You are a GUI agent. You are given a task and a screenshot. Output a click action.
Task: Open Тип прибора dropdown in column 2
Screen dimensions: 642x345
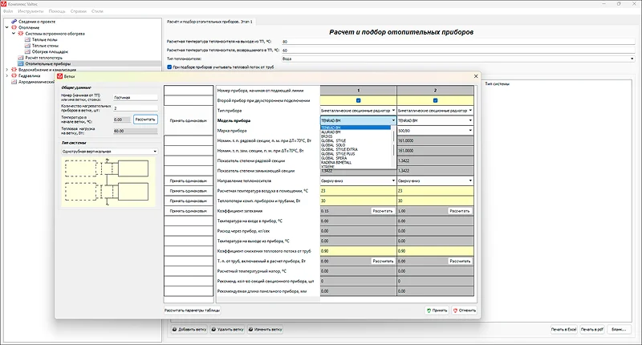pos(435,111)
